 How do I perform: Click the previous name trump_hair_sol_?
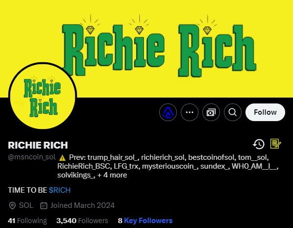(113, 157)
